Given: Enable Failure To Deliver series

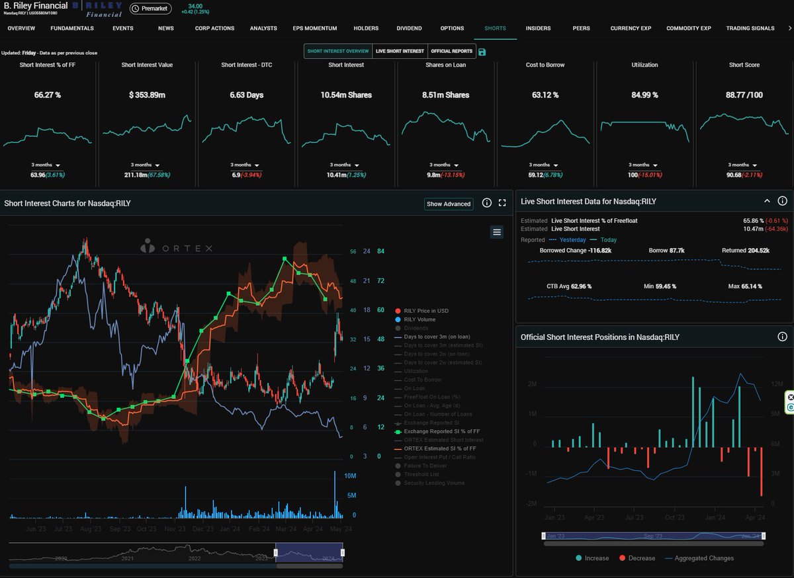Looking at the screenshot, I should (x=420, y=466).
